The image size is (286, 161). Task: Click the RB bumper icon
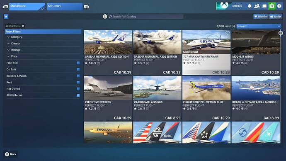pos(87,7)
